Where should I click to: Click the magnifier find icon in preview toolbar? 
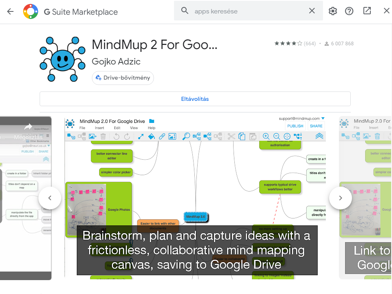click(x=186, y=136)
